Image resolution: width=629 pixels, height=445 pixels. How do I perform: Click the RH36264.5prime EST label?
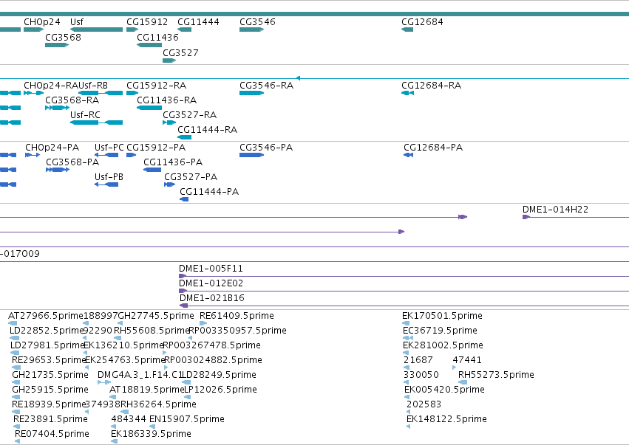point(158,404)
